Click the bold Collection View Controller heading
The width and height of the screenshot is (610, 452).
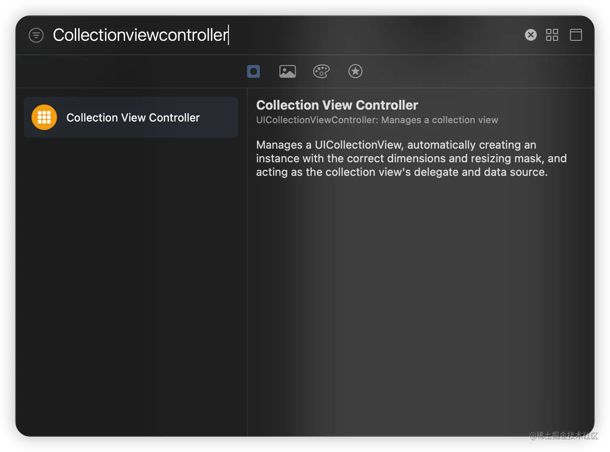tap(337, 105)
